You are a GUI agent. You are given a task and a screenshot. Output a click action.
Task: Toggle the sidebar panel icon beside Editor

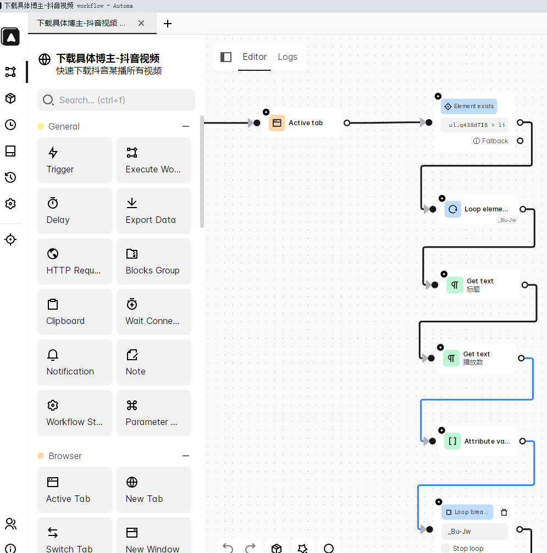[x=226, y=57]
